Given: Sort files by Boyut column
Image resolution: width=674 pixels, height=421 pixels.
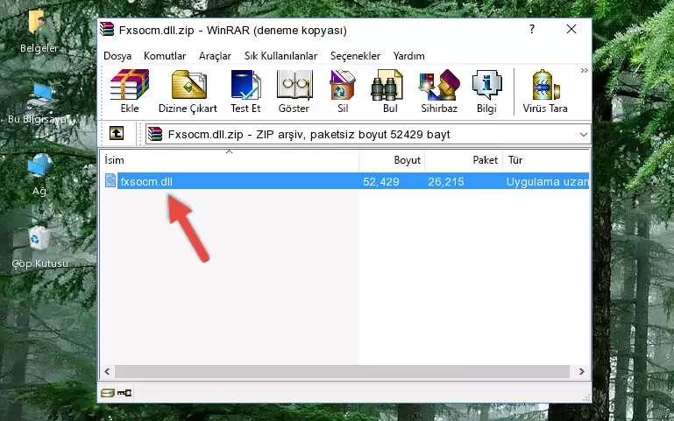Looking at the screenshot, I should 392,160.
